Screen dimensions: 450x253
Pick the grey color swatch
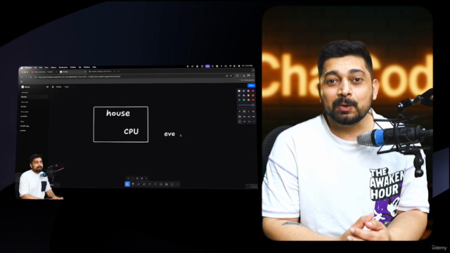[244, 91]
